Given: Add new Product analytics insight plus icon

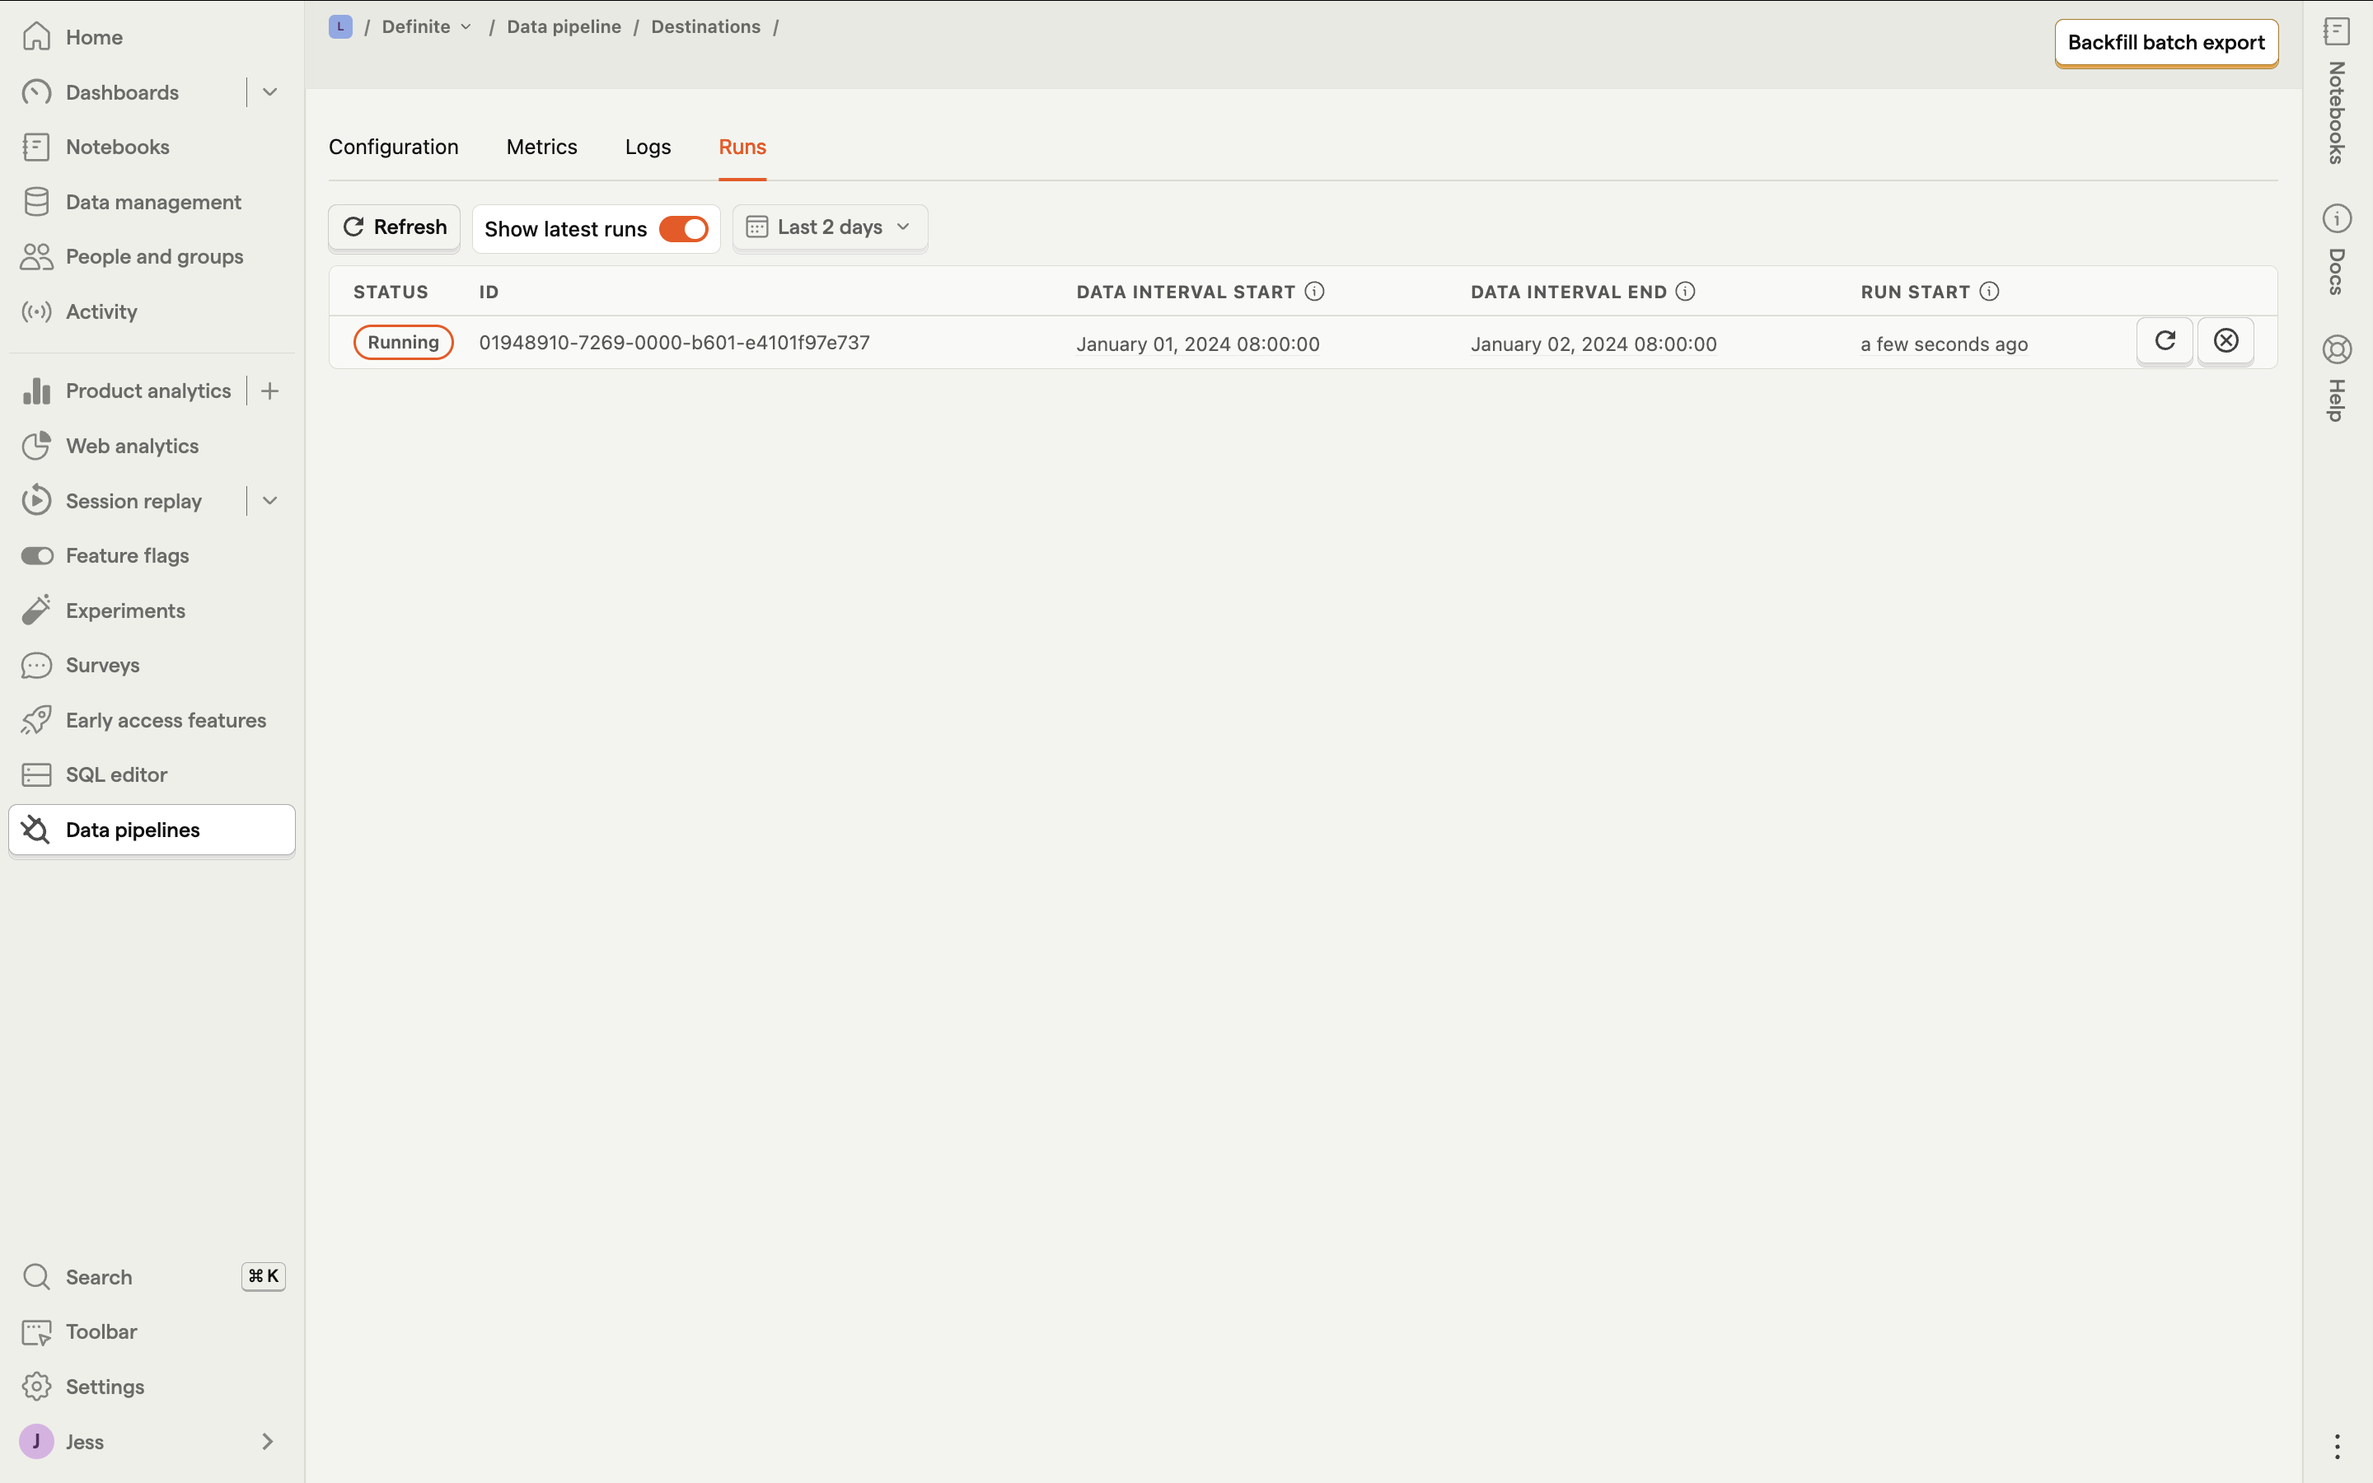Looking at the screenshot, I should (269, 391).
